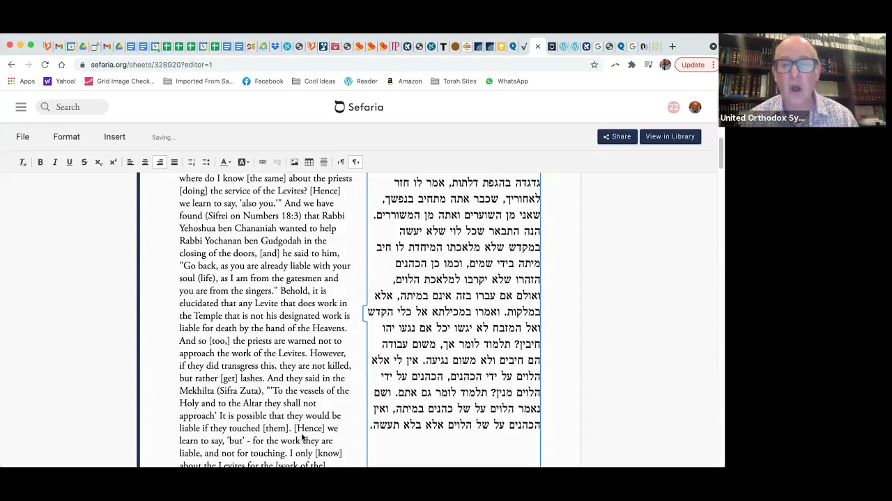892x501 pixels.
Task: Open the background color dropdown
Action: click(243, 162)
